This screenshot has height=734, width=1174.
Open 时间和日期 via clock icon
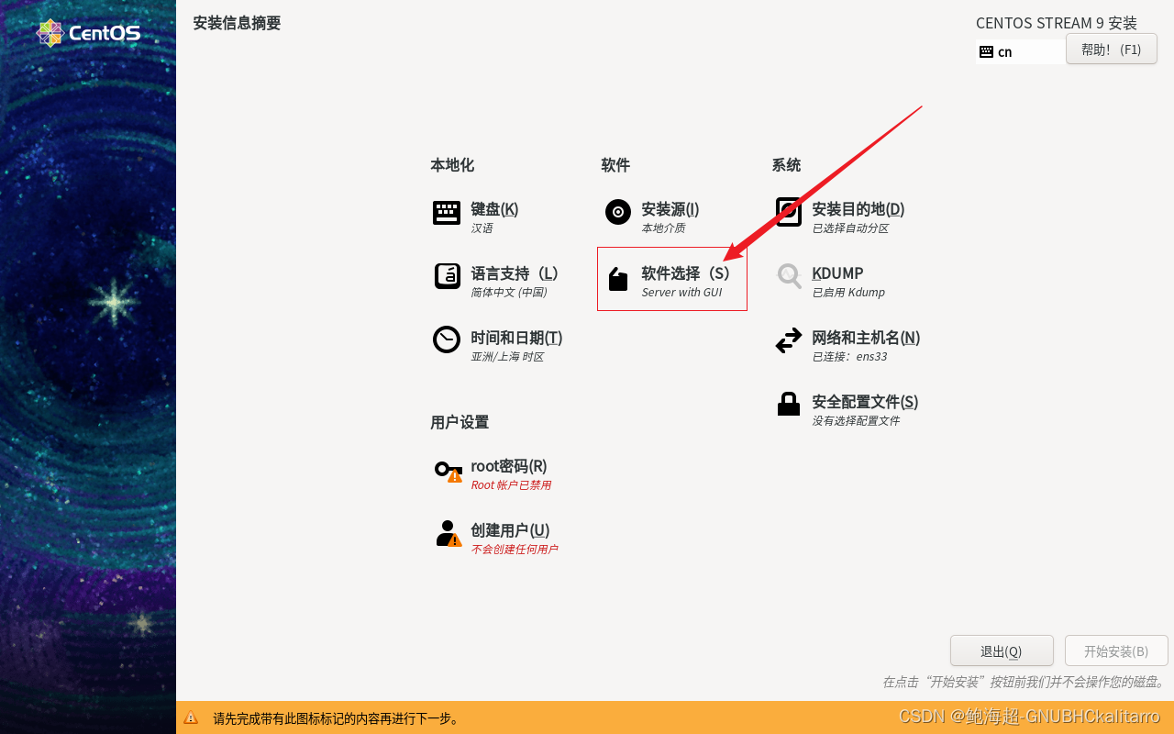click(x=447, y=340)
